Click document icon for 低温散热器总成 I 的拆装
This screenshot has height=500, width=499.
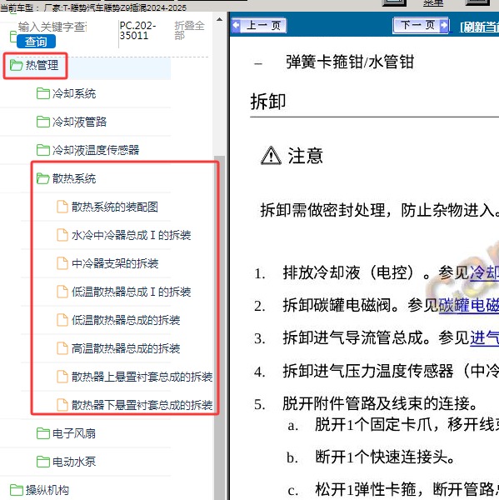(62, 292)
